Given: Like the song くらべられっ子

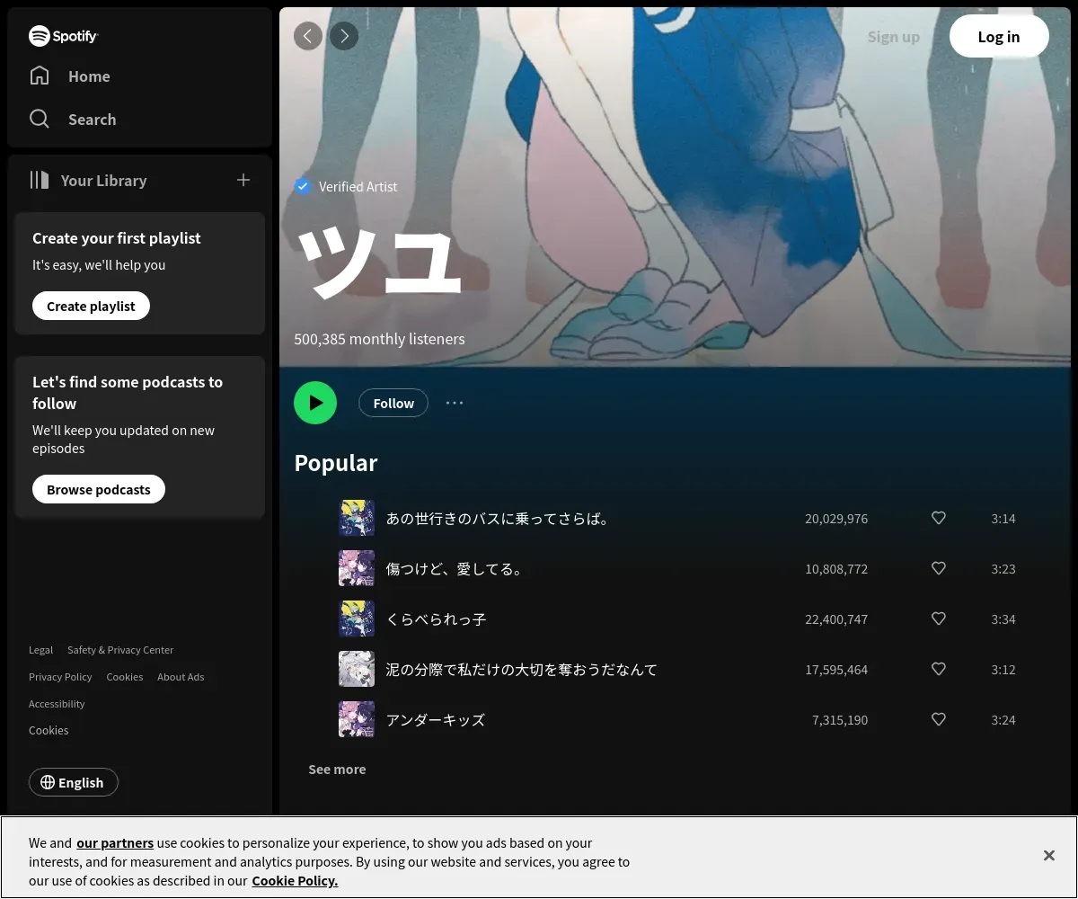Looking at the screenshot, I should 939,619.
